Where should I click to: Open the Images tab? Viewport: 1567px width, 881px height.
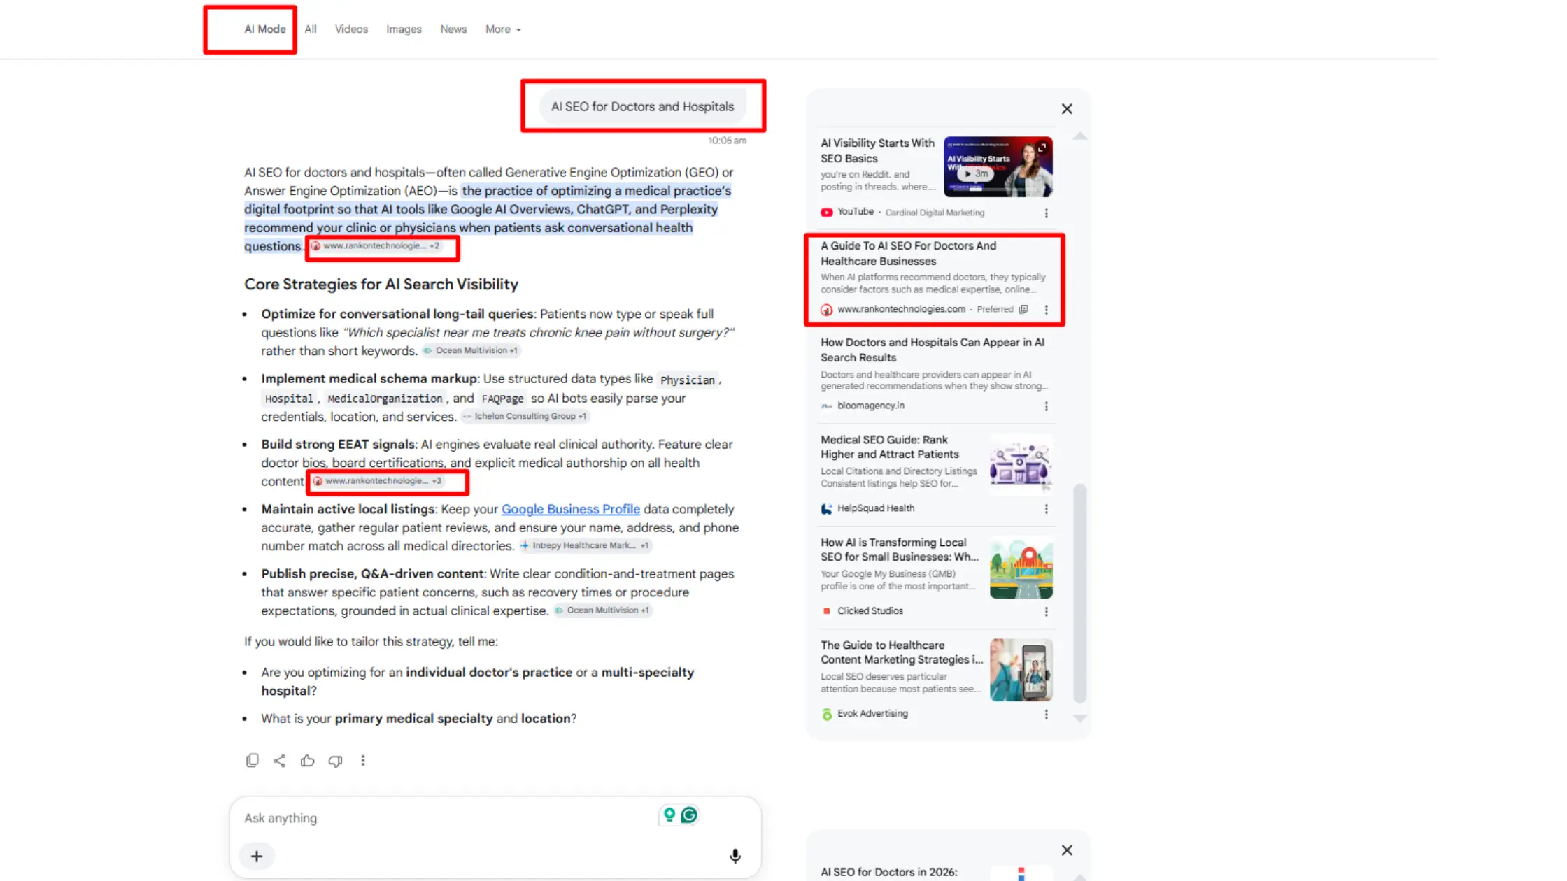tap(404, 29)
